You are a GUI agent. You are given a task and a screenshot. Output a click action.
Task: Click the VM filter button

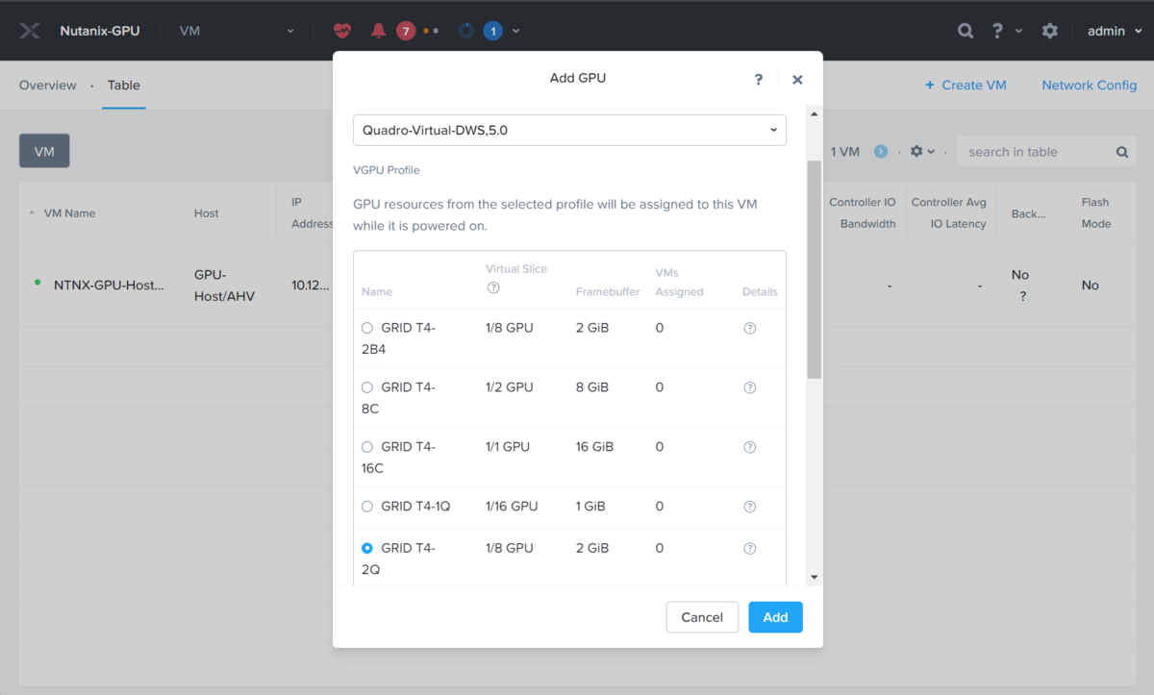coord(44,151)
